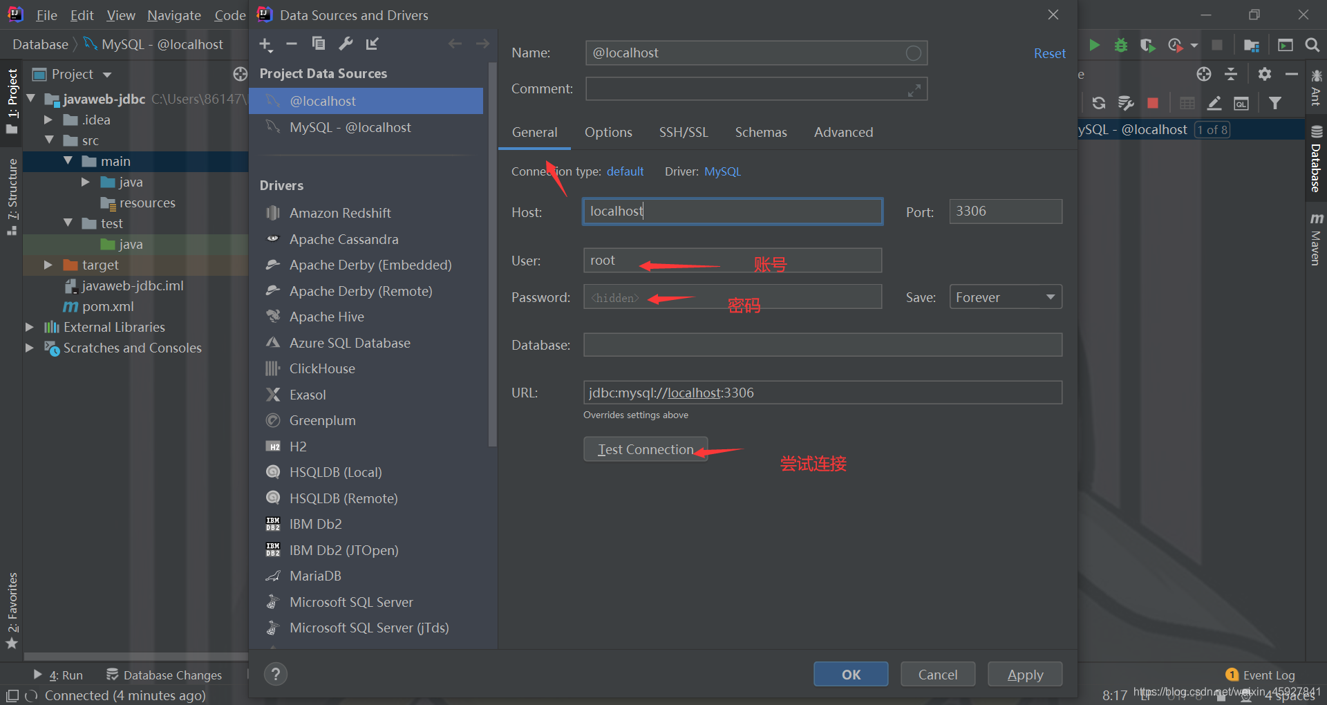Click the add data source plus icon
This screenshot has height=705, width=1327.
pos(266,44)
